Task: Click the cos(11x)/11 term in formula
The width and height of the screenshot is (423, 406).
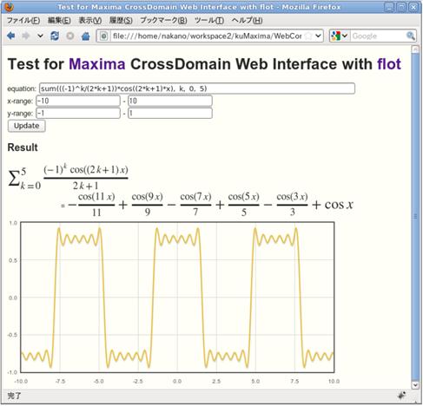Action: tap(96, 204)
